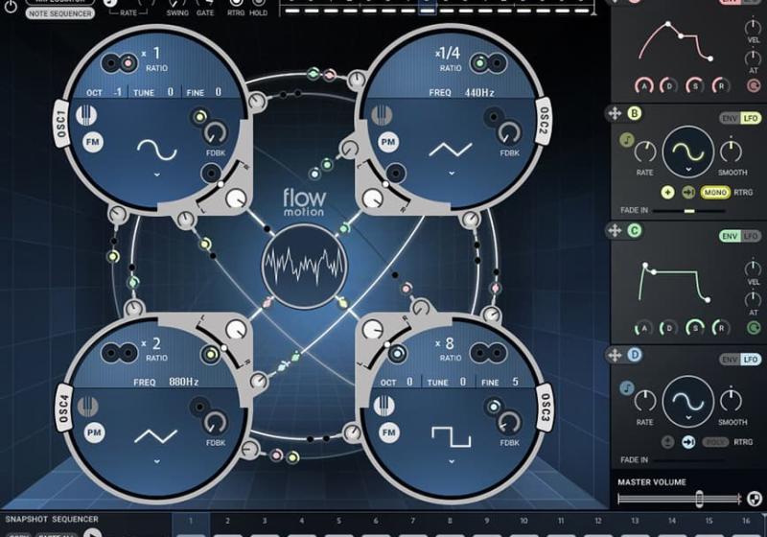Viewport: 767px width, 537px height.
Task: Toggle modulator B tempo sync note icon
Action: (627, 140)
